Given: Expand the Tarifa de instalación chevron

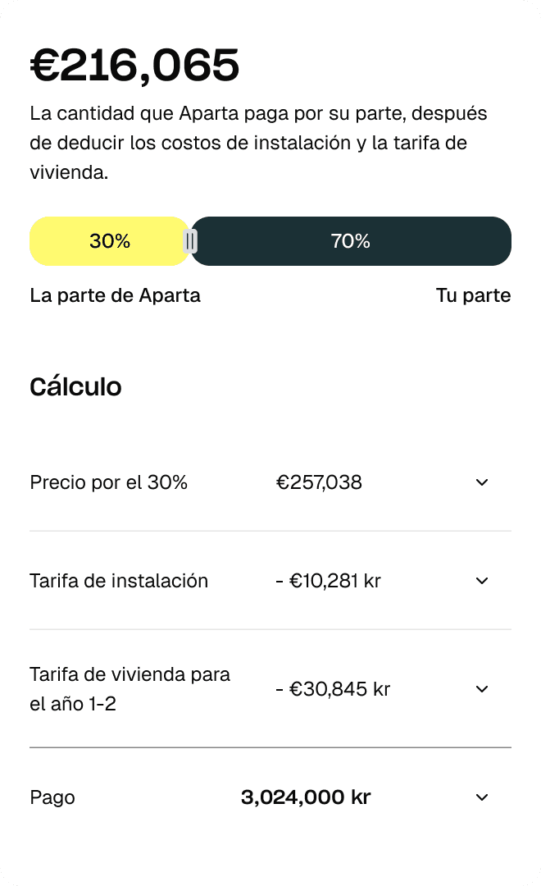Looking at the screenshot, I should (x=482, y=581).
